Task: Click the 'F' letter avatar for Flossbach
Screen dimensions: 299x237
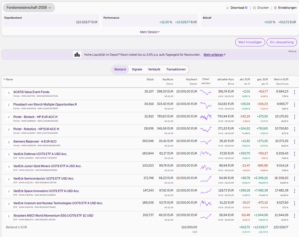Action: coord(9,105)
